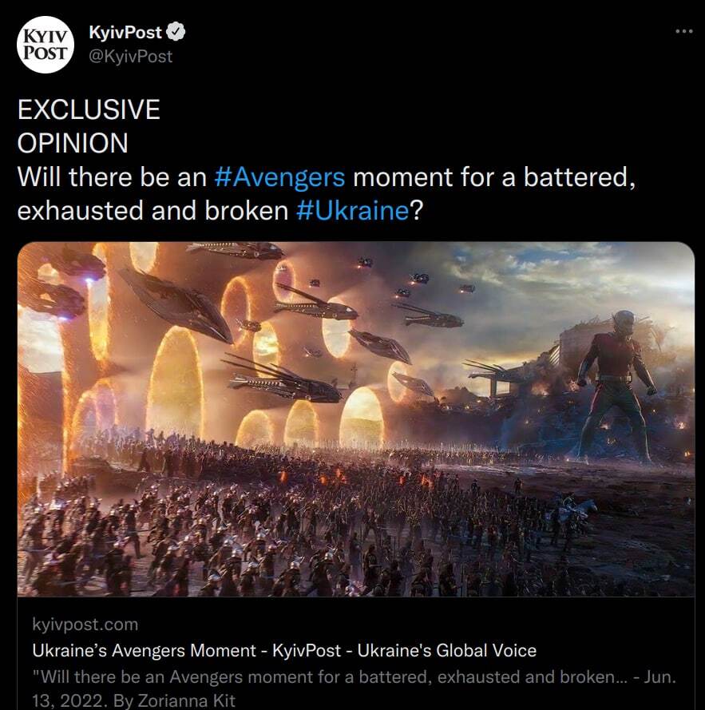Click the "exhausted and broken" tweet text
705x710 pixels.
point(152,211)
